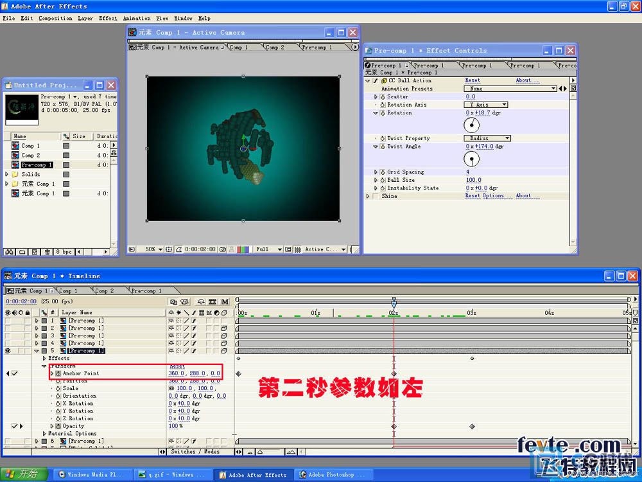
Task: Open the Active Camera view dropdown
Action: tap(325, 249)
